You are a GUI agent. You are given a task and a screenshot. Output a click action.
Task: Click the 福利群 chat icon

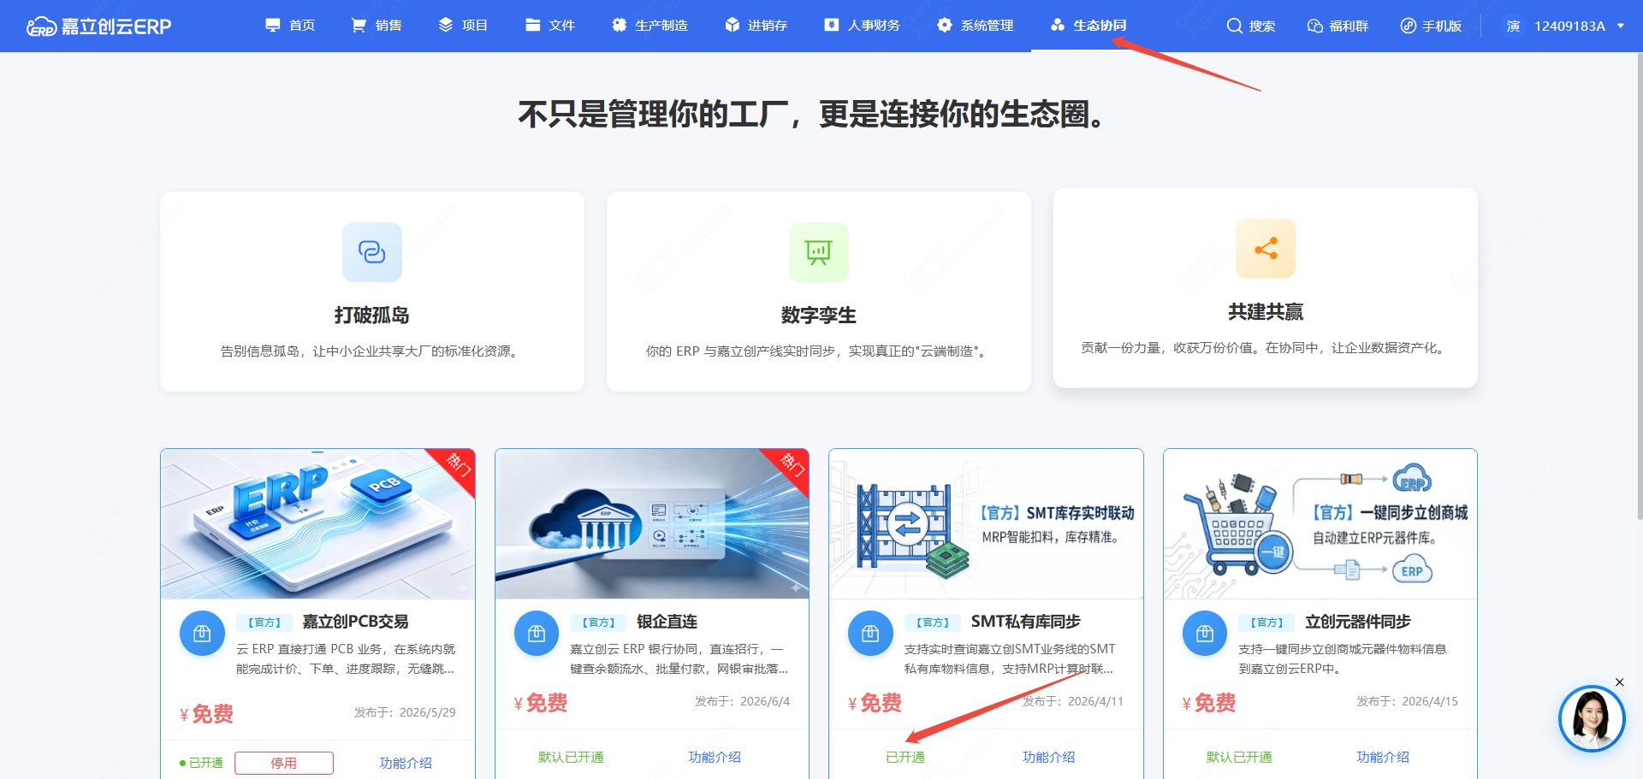(1315, 27)
